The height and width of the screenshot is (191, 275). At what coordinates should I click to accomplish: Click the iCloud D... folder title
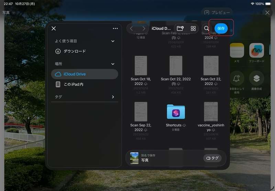[161, 29]
